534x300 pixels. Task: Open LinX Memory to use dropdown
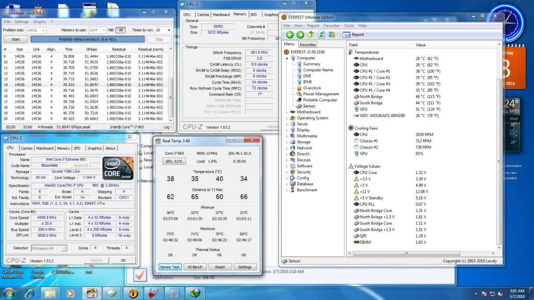pos(104,30)
